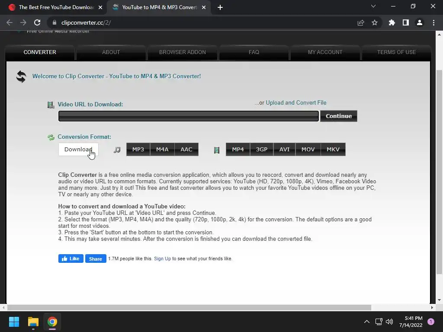Choose MP3 conversion format
Viewport: 443px width, 332px height.
[x=138, y=149]
